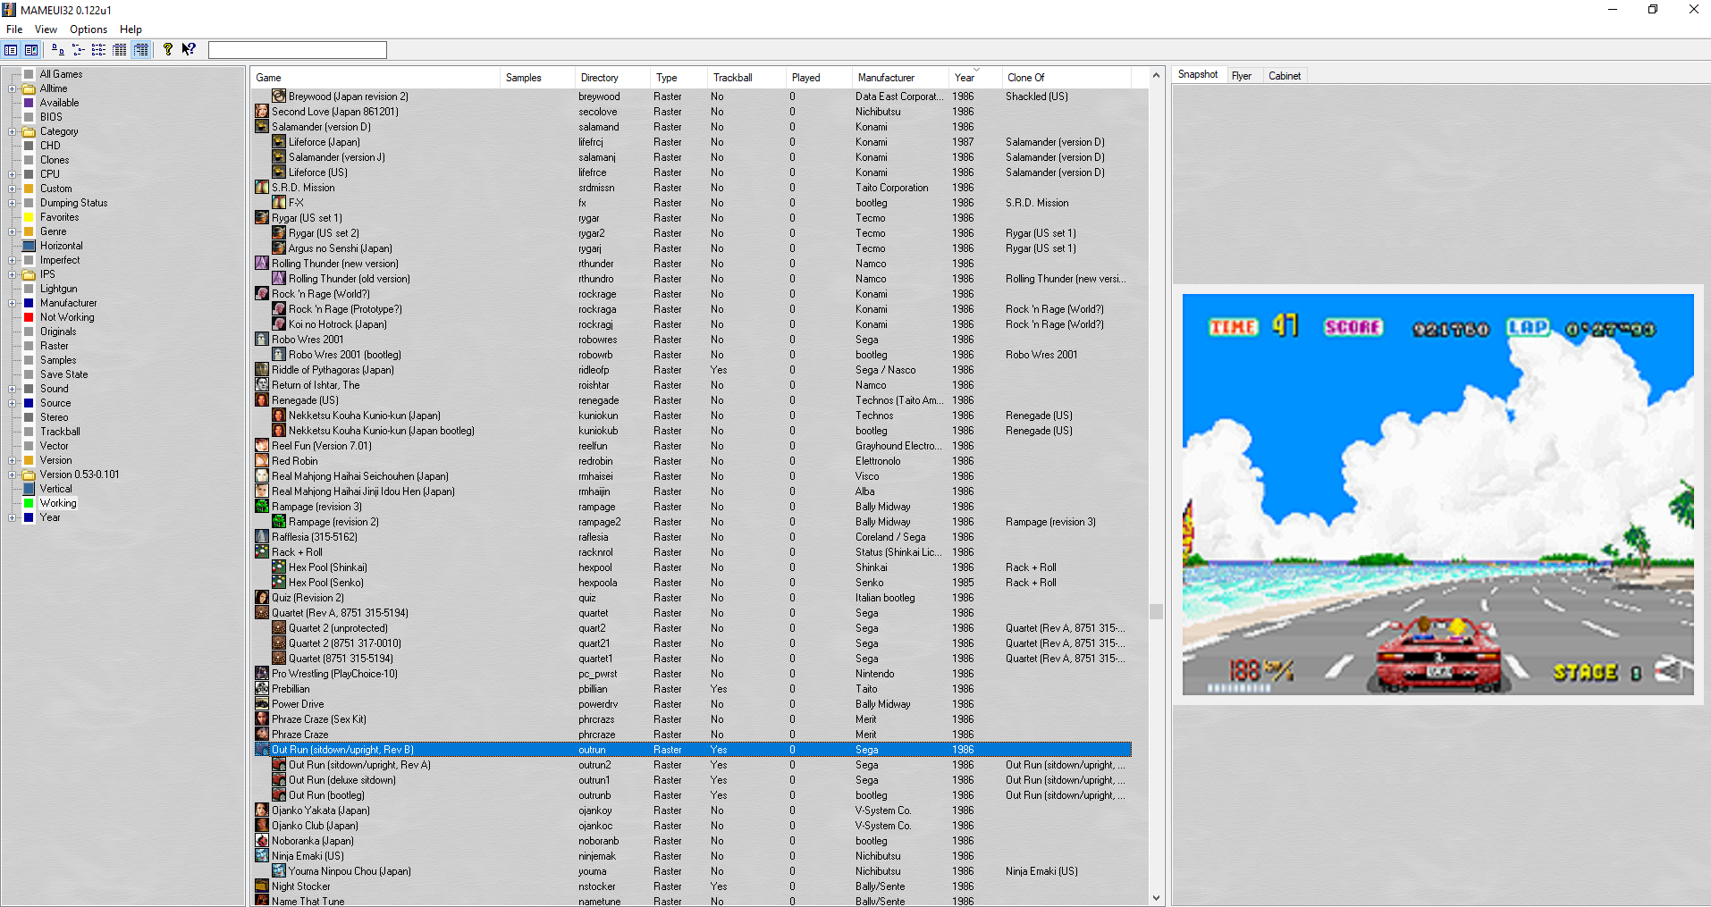This screenshot has width=1711, height=907.
Task: Click the Rock 'n Rage (World?) game icon
Action: pyautogui.click(x=262, y=294)
